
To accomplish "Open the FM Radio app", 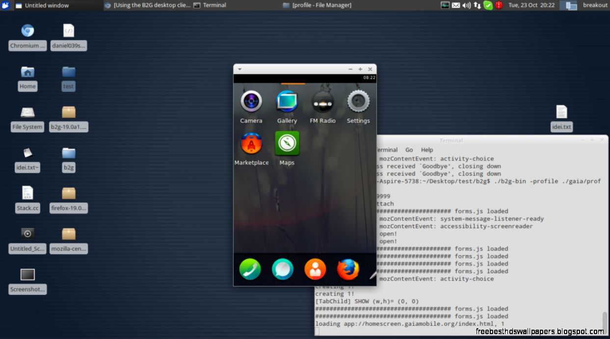I will [322, 101].
